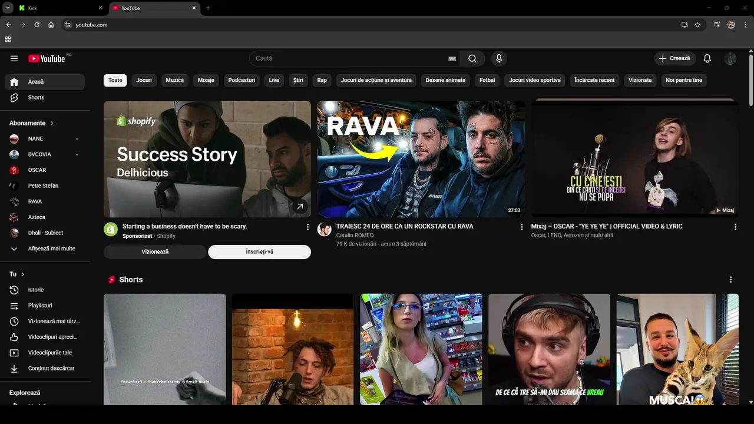Open the Shorts section options menu

coord(731,280)
